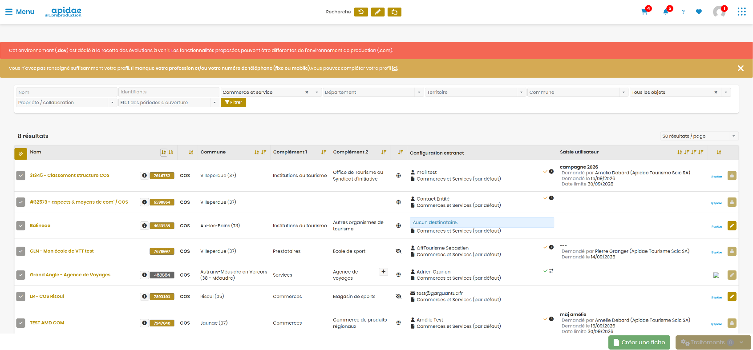Open the GLN - Mon école de VTT test link
Screen dimensions: 753x350
click(x=62, y=251)
